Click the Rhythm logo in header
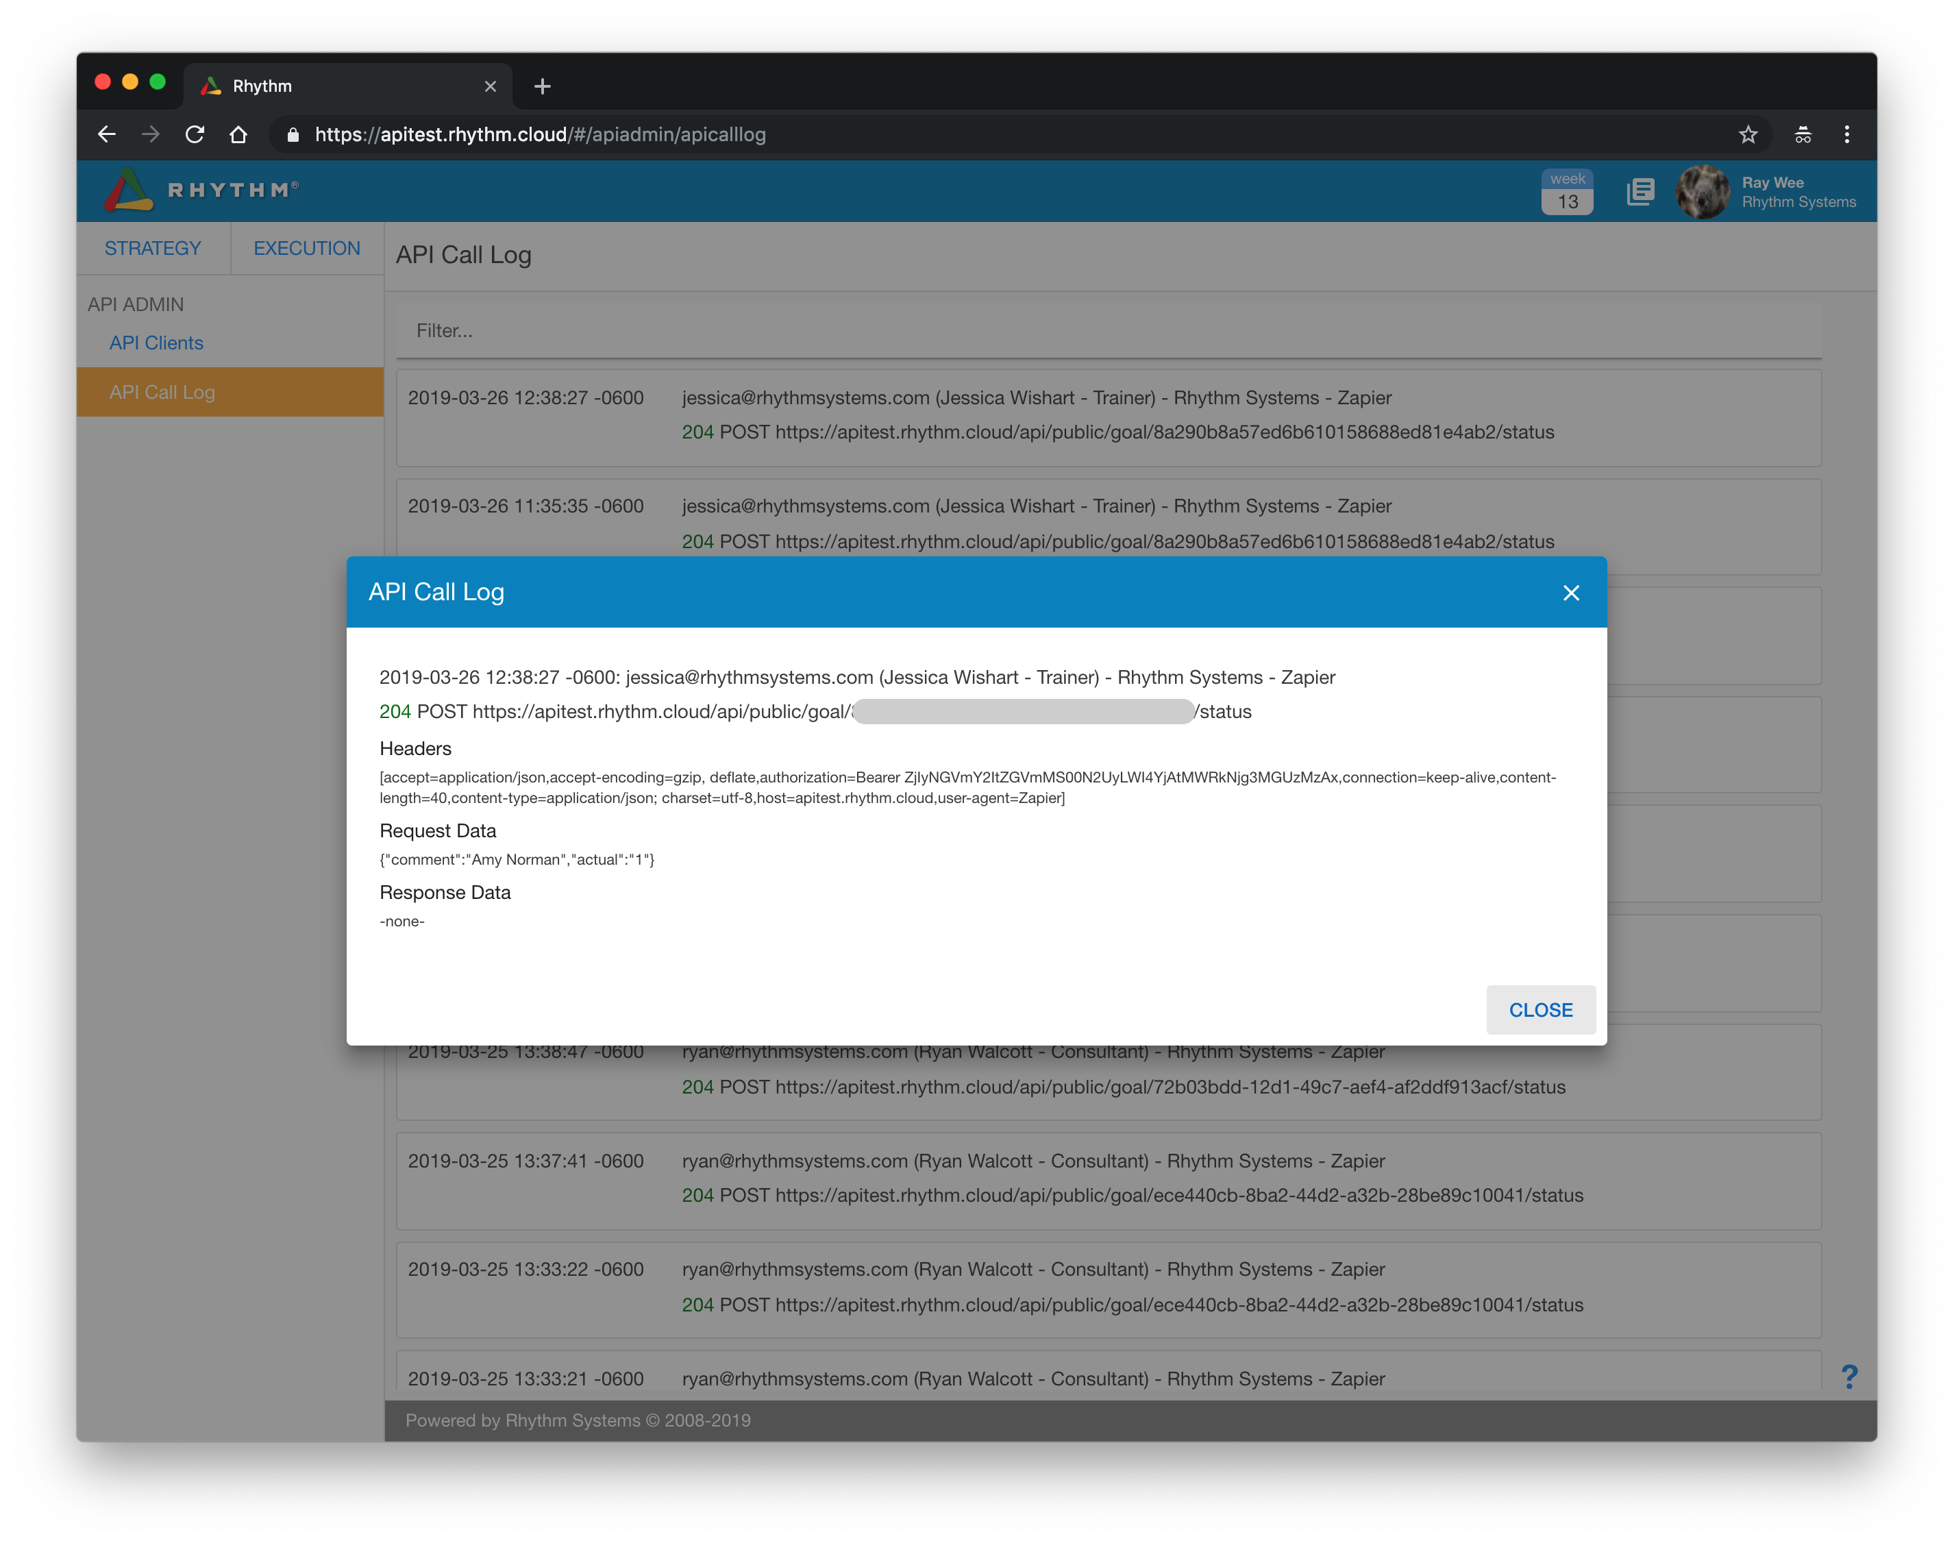1954x1543 pixels. (201, 190)
